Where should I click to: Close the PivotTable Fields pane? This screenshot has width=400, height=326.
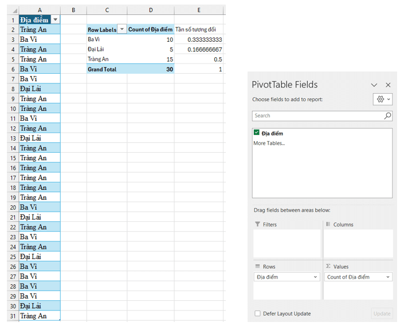click(388, 85)
